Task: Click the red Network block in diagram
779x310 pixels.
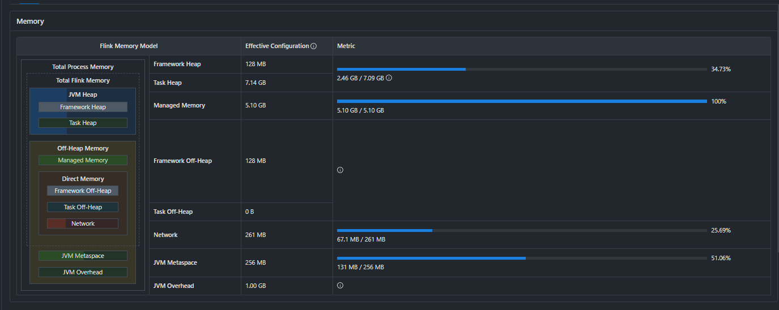Action: coord(83,223)
